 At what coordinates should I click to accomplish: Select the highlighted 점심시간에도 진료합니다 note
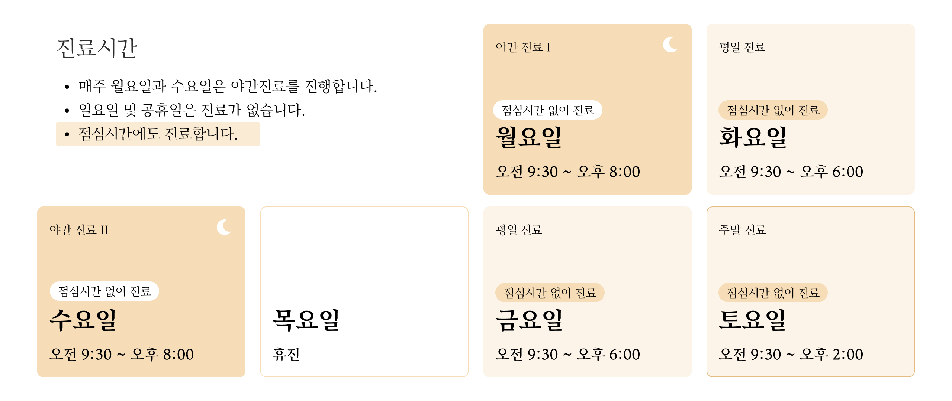pos(158,134)
